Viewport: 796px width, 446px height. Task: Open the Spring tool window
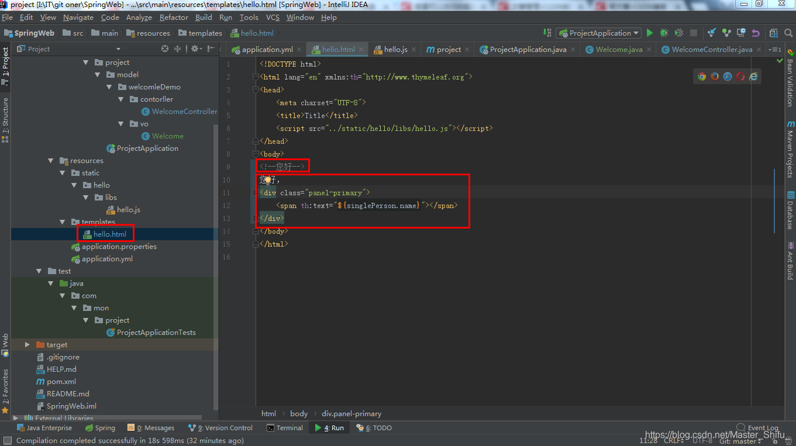tap(100, 428)
